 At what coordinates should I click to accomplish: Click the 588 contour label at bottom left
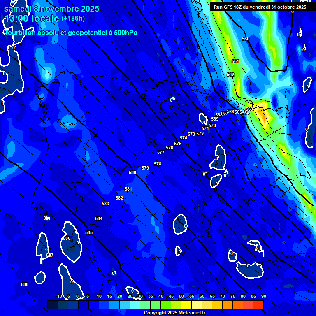(x=25, y=285)
